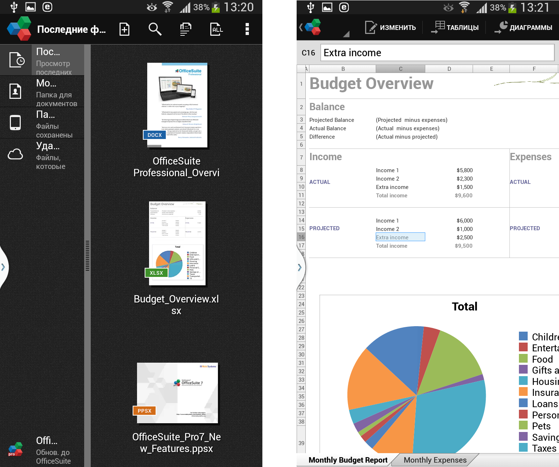This screenshot has width=559, height=467.
Task: Open the ТАБЛИЦЫ tables menu
Action: click(x=455, y=27)
